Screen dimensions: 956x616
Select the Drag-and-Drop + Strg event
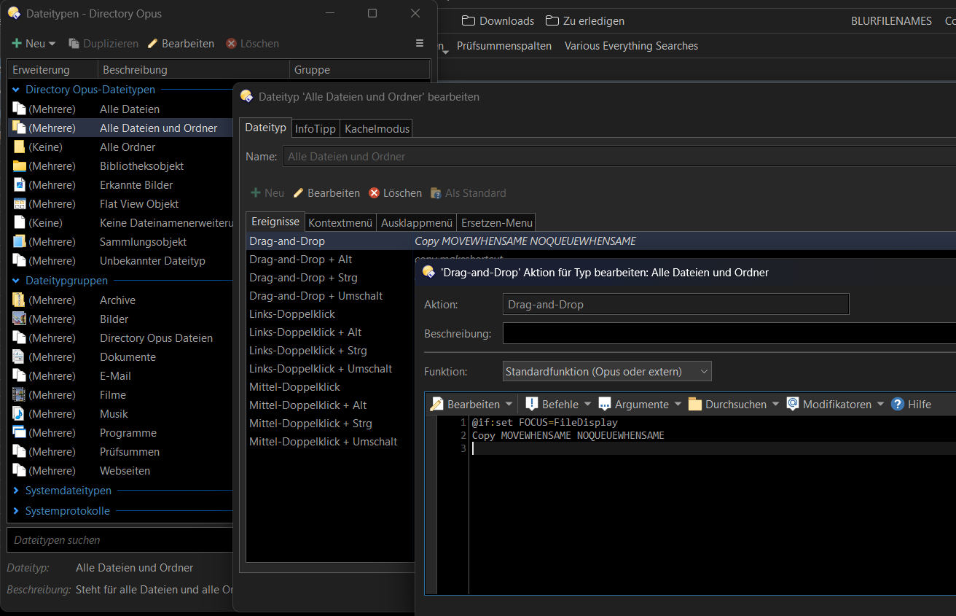tap(330, 277)
